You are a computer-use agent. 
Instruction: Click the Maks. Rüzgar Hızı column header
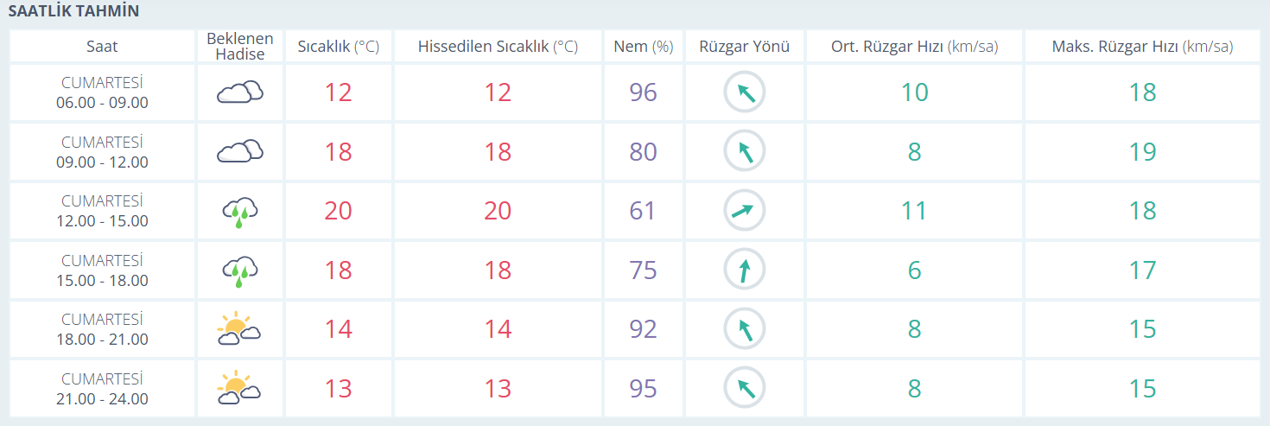pyautogui.click(x=1142, y=47)
